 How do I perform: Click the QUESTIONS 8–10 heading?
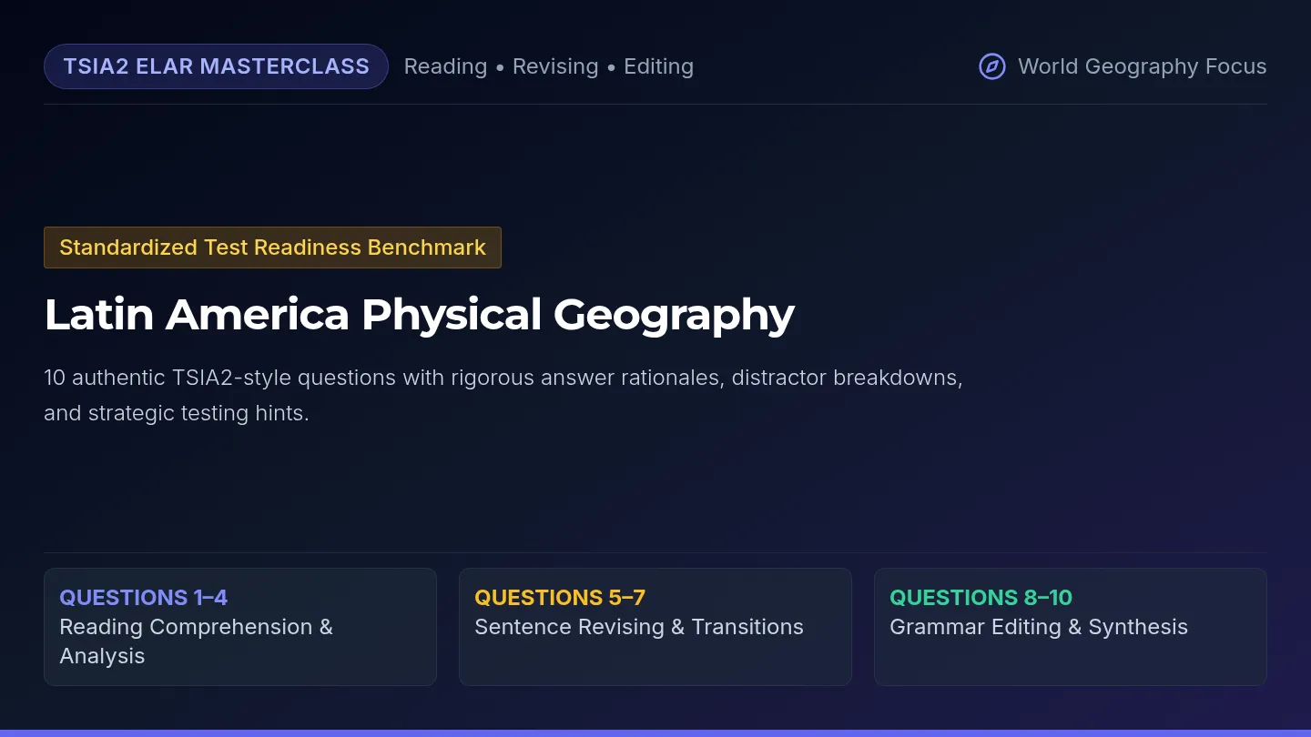coord(981,598)
